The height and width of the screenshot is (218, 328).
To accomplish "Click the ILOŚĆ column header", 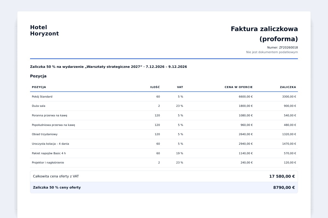I will point(155,87).
